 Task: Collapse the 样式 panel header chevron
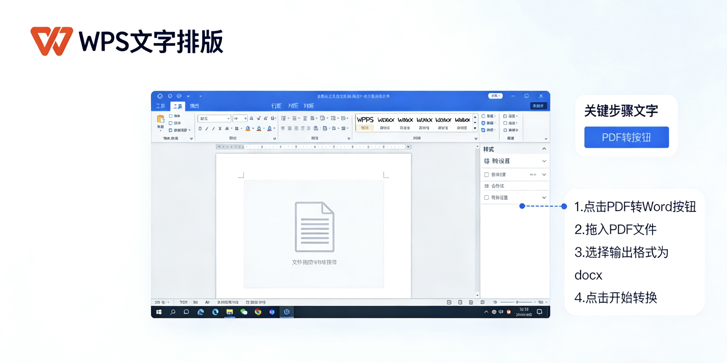point(544,149)
